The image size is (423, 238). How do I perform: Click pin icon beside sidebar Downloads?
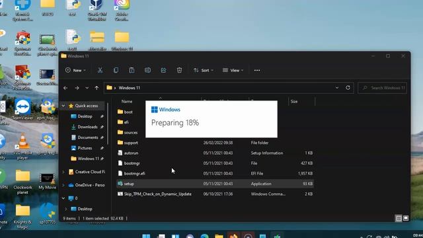coord(102,127)
